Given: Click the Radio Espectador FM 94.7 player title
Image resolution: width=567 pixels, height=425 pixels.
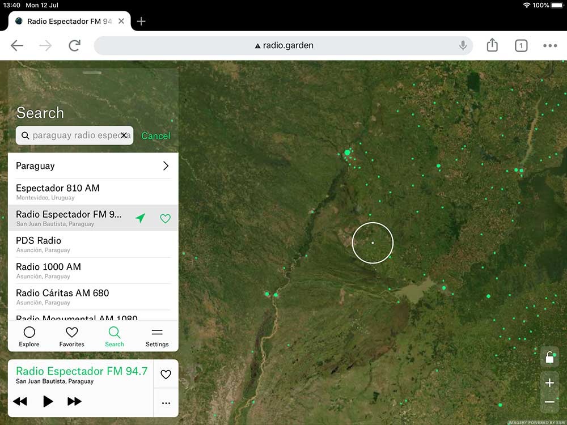Looking at the screenshot, I should pyautogui.click(x=82, y=371).
